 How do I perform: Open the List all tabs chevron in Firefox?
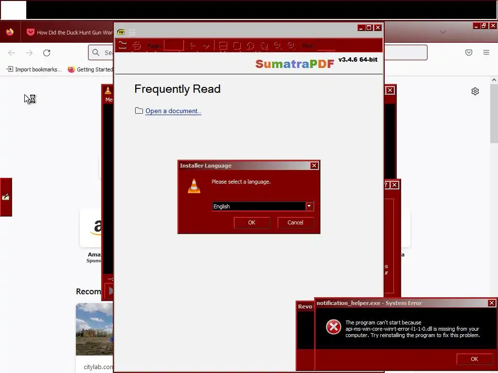[443, 32]
